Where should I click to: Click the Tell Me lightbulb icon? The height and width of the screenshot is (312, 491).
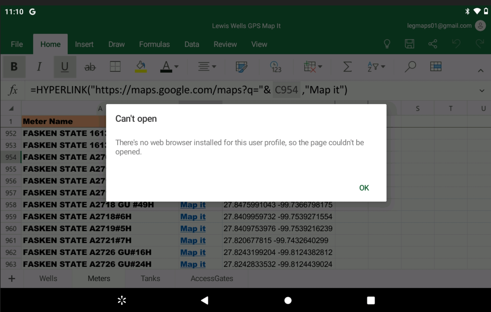(x=387, y=44)
